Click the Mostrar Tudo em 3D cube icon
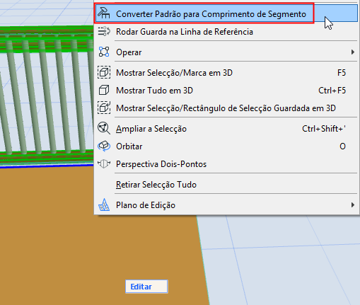The image size is (360, 305). [104, 90]
